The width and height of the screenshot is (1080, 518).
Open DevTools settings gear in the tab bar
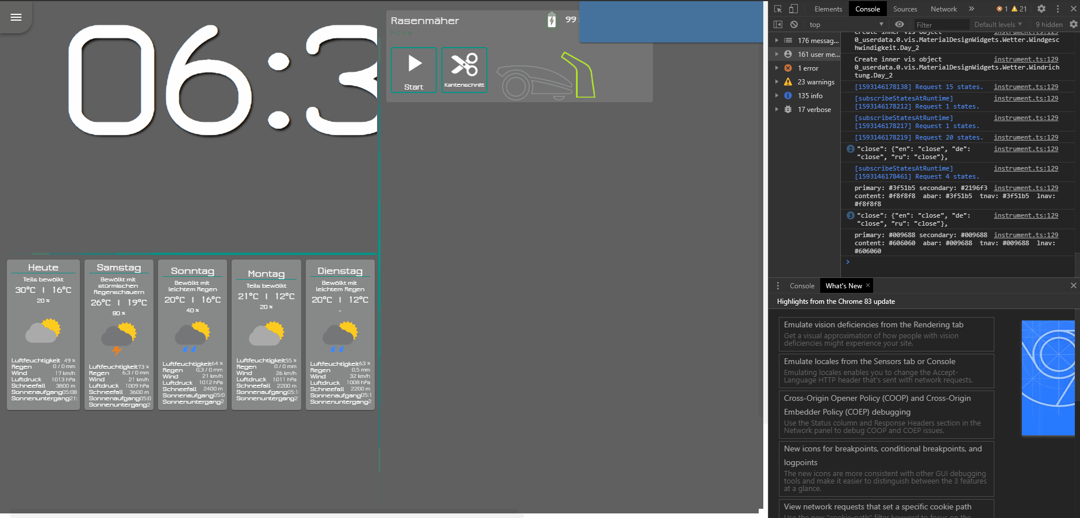pos(1041,9)
